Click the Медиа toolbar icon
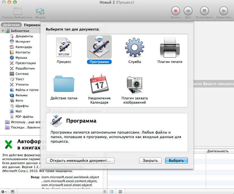This screenshot has height=194, width=234. [x=40, y=12]
